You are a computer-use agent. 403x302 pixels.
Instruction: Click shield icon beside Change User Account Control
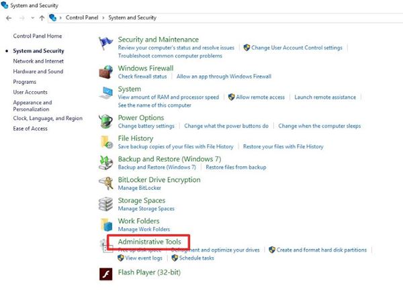(247, 48)
